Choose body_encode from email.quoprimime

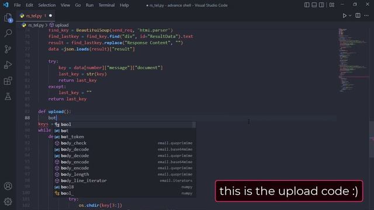[124, 168]
